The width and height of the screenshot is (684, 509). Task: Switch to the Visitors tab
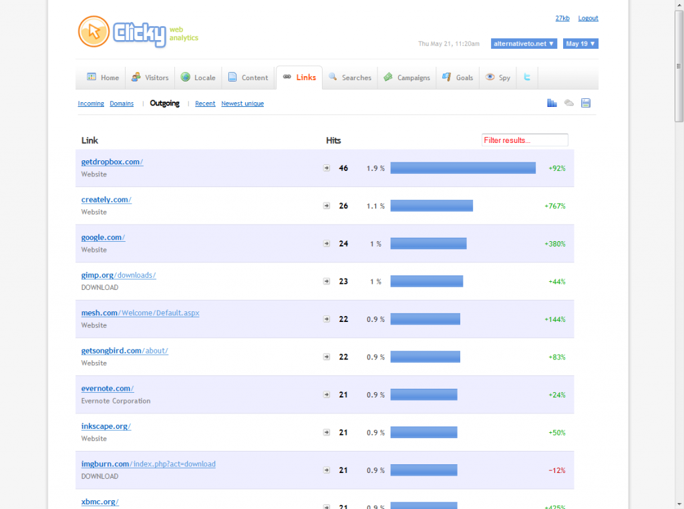pyautogui.click(x=150, y=77)
